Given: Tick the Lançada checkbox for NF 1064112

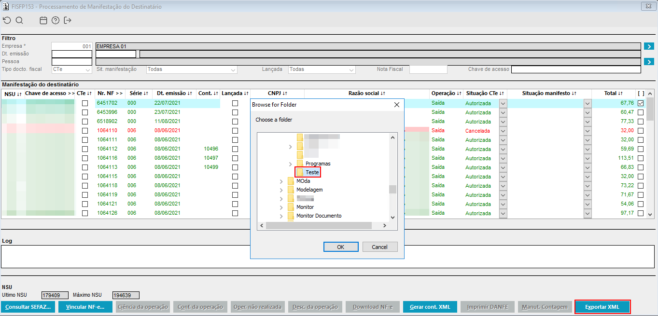Looking at the screenshot, I should [235, 149].
